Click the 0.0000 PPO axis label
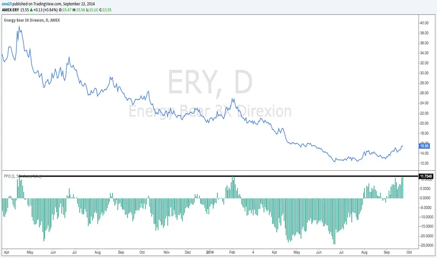Image resolution: width=437 pixels, height=258 pixels. 425,198
